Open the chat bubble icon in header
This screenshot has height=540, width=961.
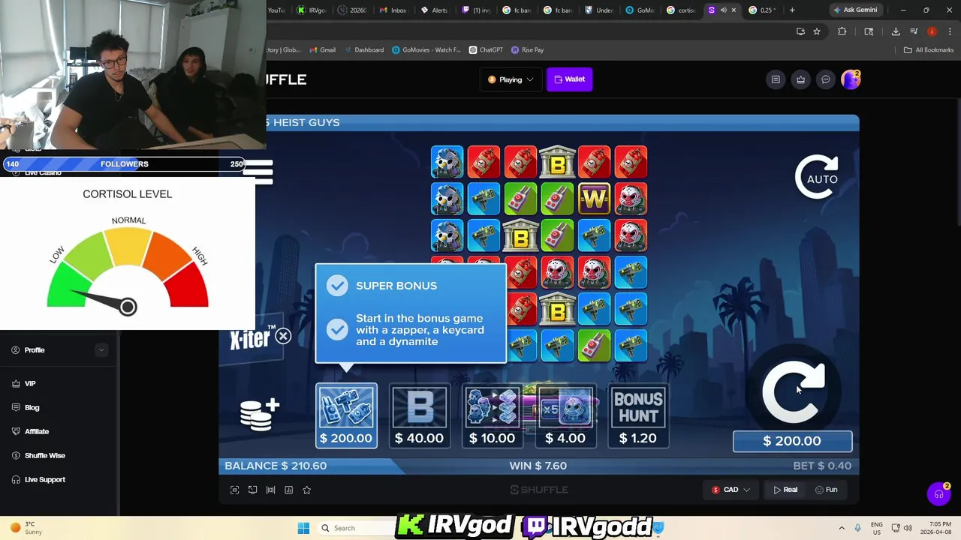click(825, 79)
